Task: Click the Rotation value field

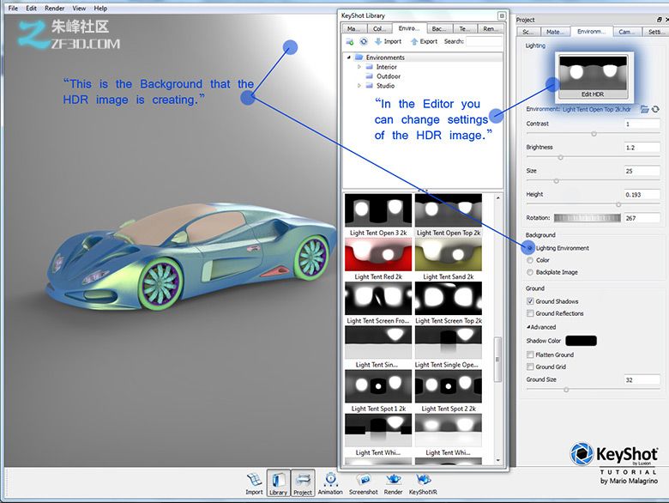Action: (642, 218)
